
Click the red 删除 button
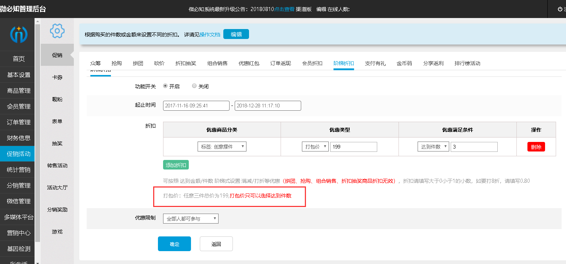pos(536,147)
